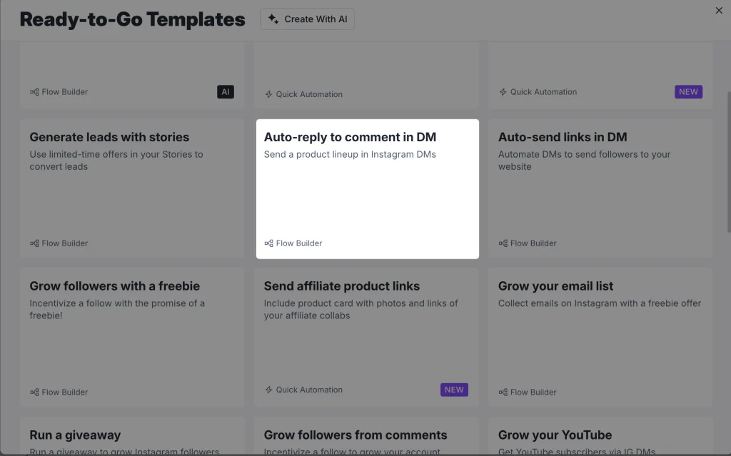The width and height of the screenshot is (731, 456).
Task: Click 'Send a product lineup in Instagram DMs' text
Action: (350, 154)
